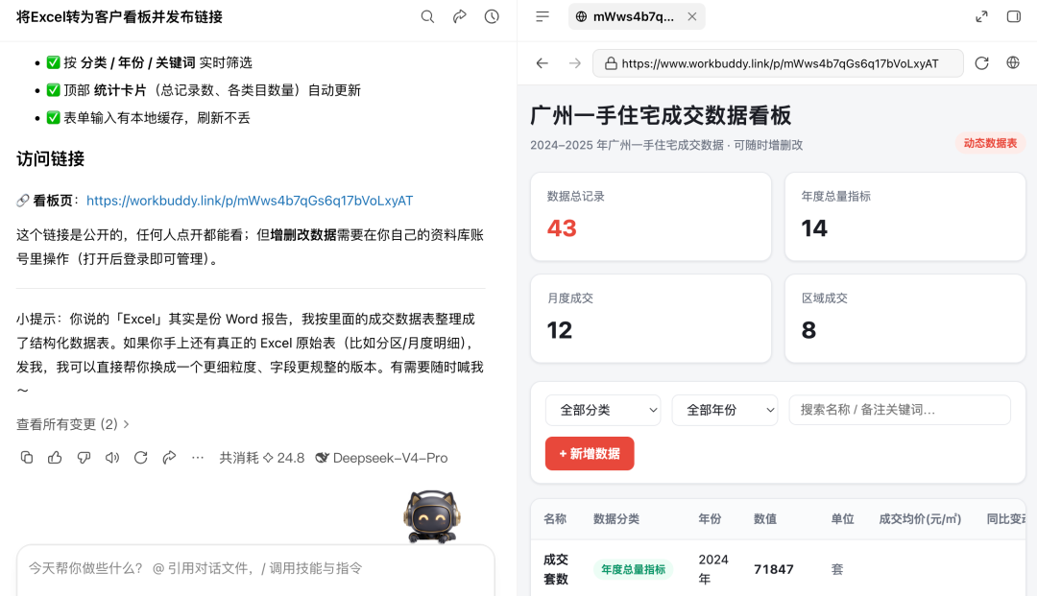Select the 数据总记录 43 card
1037x596 pixels.
(x=651, y=217)
